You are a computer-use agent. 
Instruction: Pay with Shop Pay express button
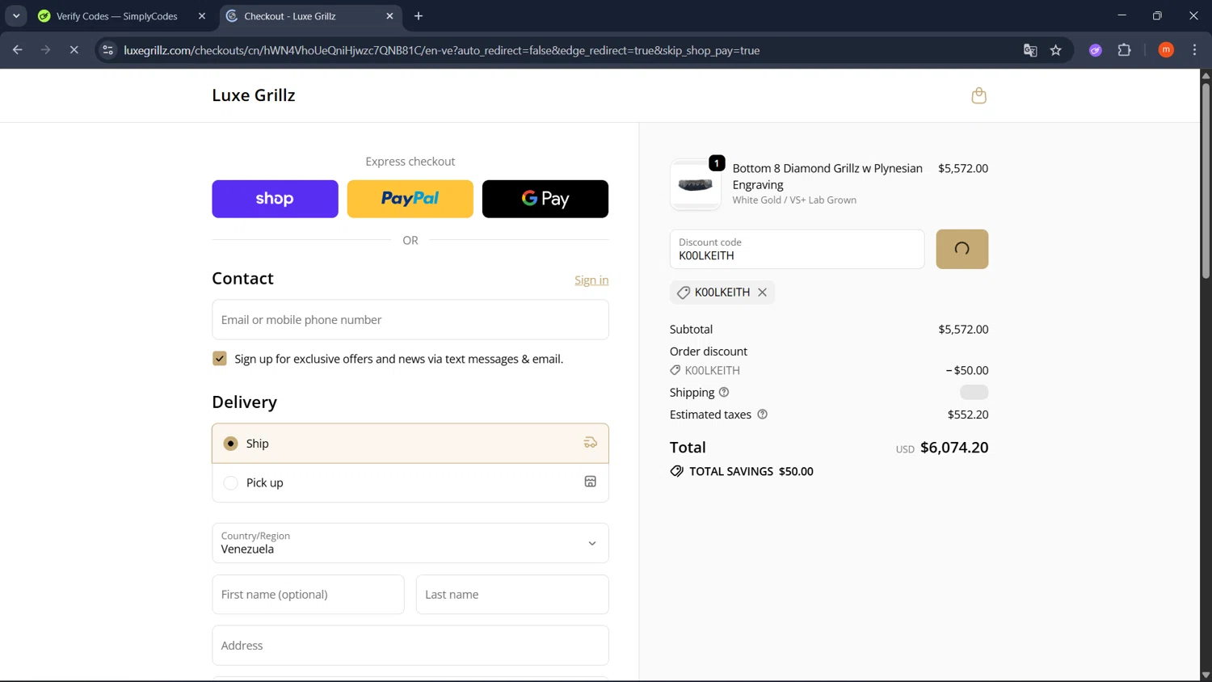coord(275,199)
